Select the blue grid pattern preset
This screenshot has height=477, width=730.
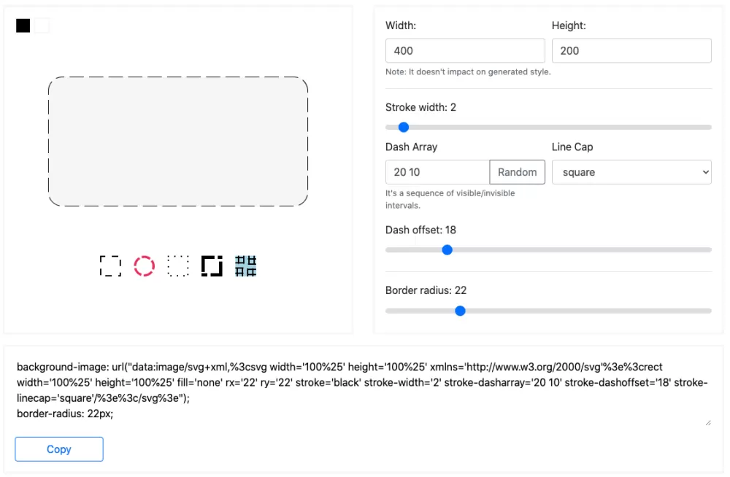[x=246, y=265]
